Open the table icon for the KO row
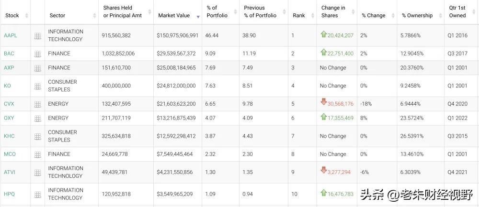This screenshot has height=207, width=479. pos(37,87)
